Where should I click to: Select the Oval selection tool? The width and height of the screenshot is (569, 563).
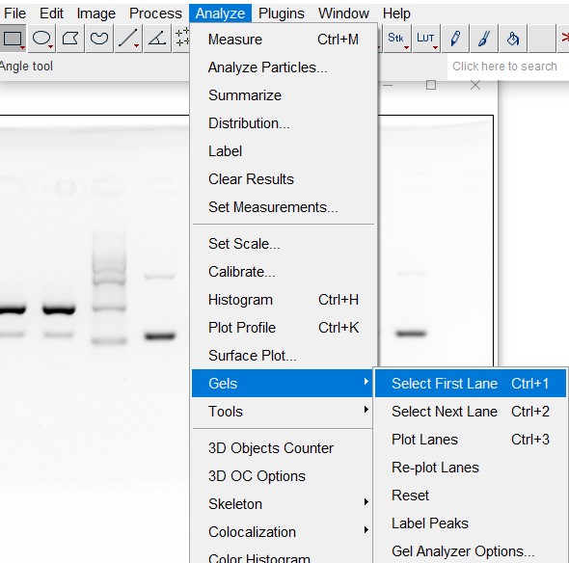tap(41, 39)
